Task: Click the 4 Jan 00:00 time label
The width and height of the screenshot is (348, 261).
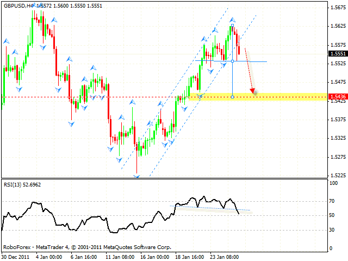Action: coord(49,257)
